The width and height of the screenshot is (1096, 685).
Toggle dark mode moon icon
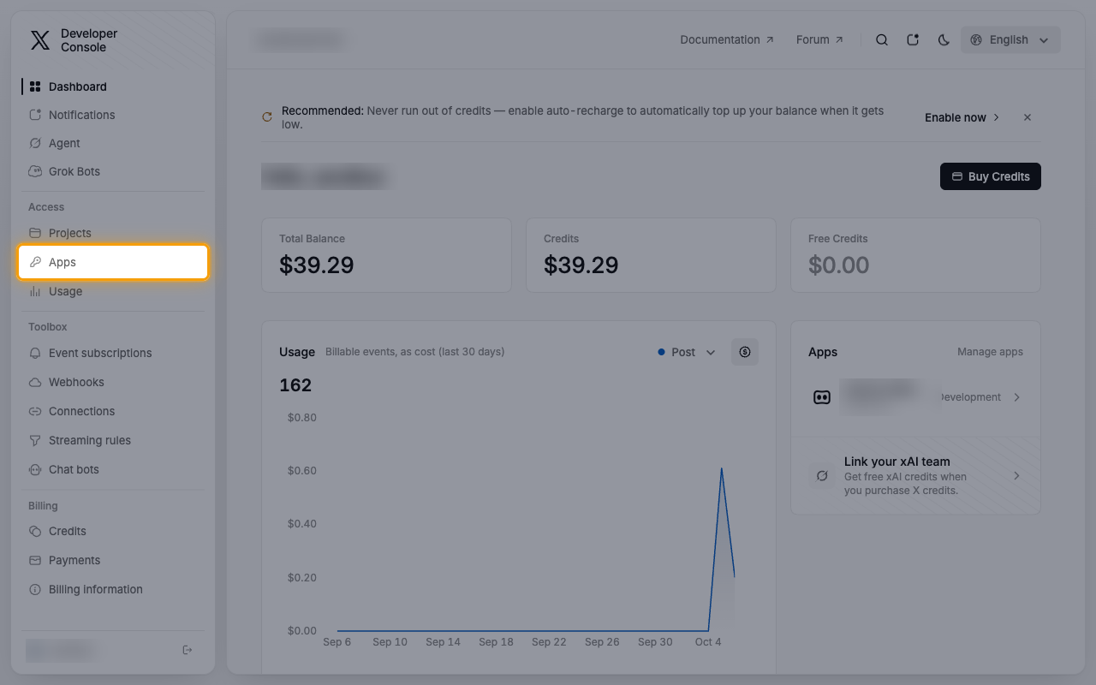pos(944,39)
